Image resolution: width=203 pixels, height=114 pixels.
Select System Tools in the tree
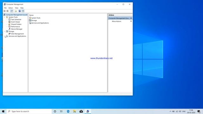[x=13, y=17]
